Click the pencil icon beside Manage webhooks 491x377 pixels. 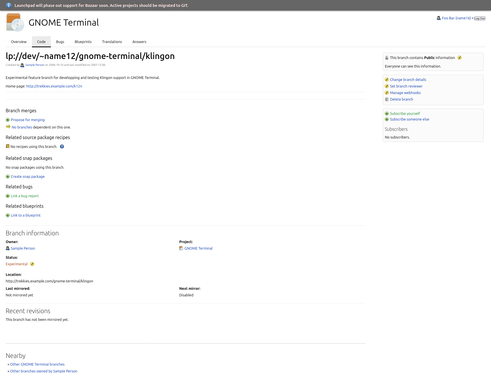pyautogui.click(x=387, y=93)
